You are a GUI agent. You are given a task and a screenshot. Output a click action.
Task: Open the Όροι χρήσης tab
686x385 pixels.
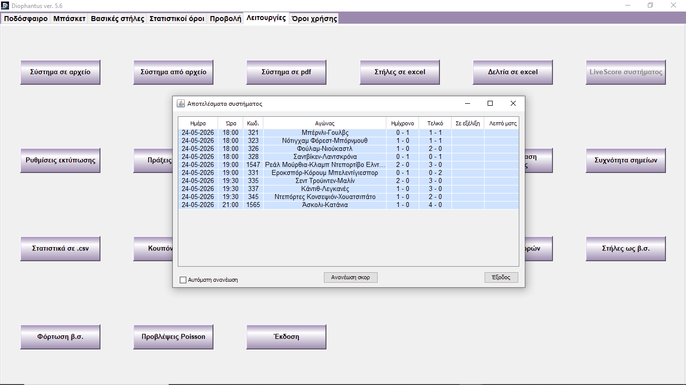[x=314, y=19]
